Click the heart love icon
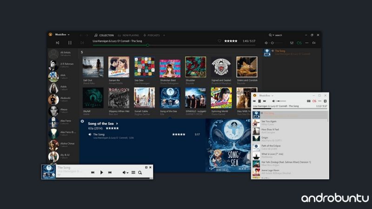This screenshot has width=372, height=209. pyautogui.click(x=219, y=41)
